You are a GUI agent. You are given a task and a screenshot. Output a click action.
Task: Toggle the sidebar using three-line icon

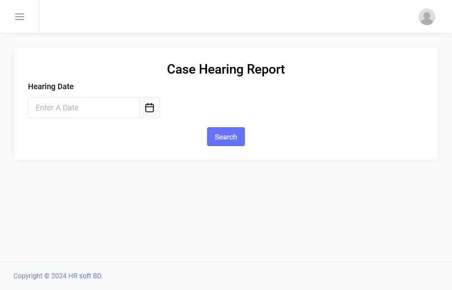pyautogui.click(x=20, y=17)
